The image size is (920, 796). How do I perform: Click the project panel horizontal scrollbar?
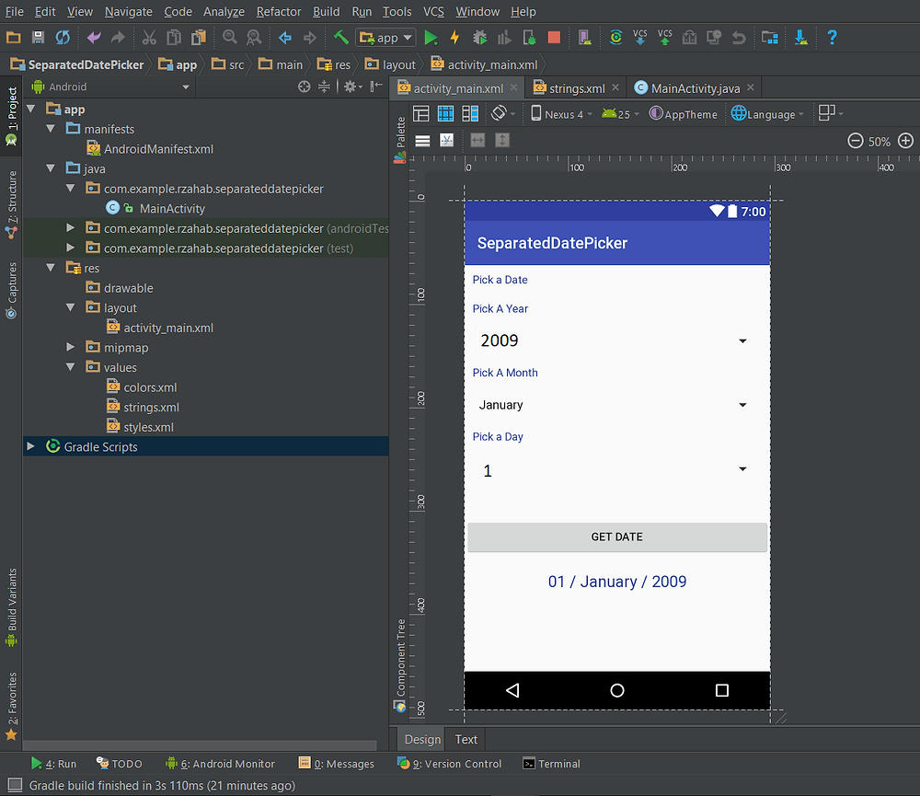coord(200,745)
